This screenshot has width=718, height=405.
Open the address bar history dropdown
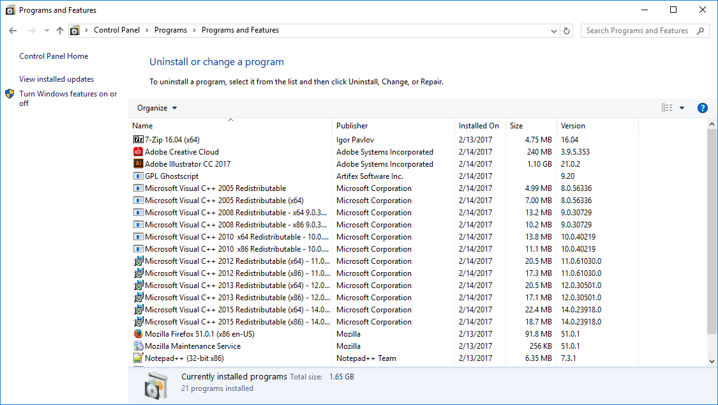tap(553, 31)
